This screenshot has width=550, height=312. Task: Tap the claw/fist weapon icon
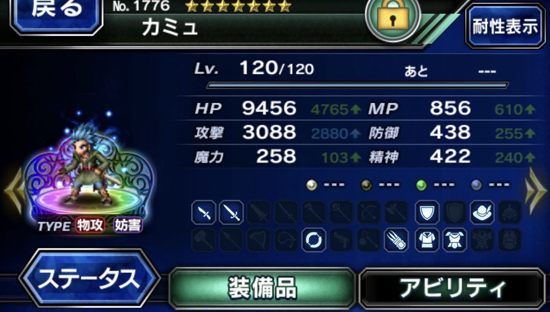(x=396, y=240)
